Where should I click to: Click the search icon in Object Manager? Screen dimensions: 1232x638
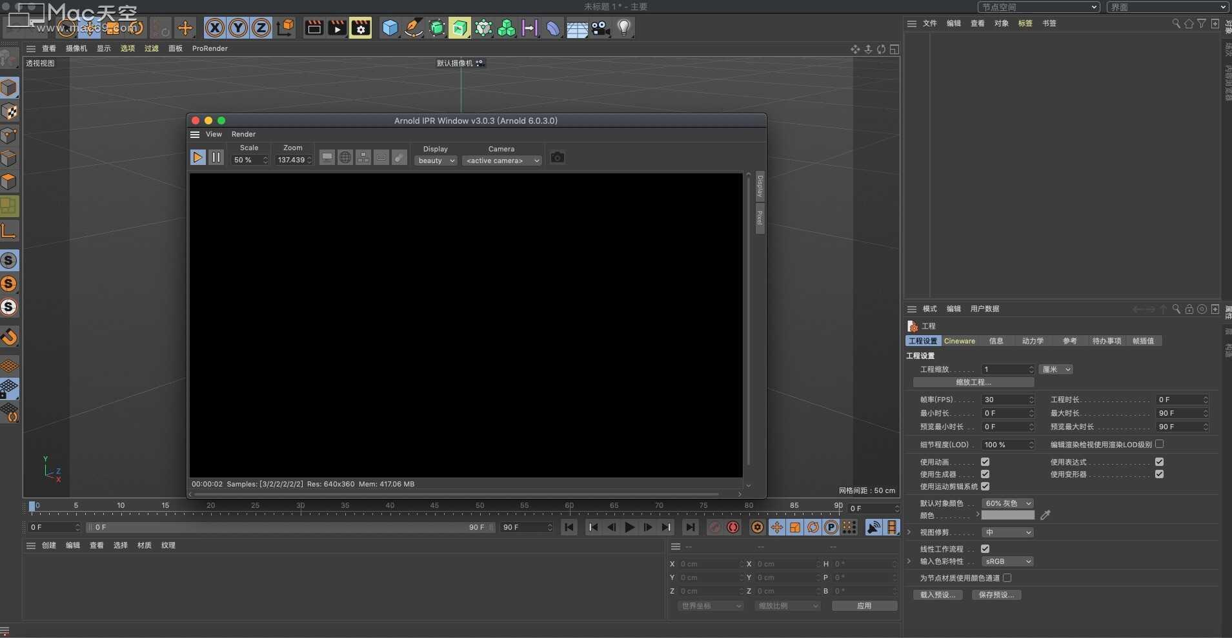[1176, 23]
